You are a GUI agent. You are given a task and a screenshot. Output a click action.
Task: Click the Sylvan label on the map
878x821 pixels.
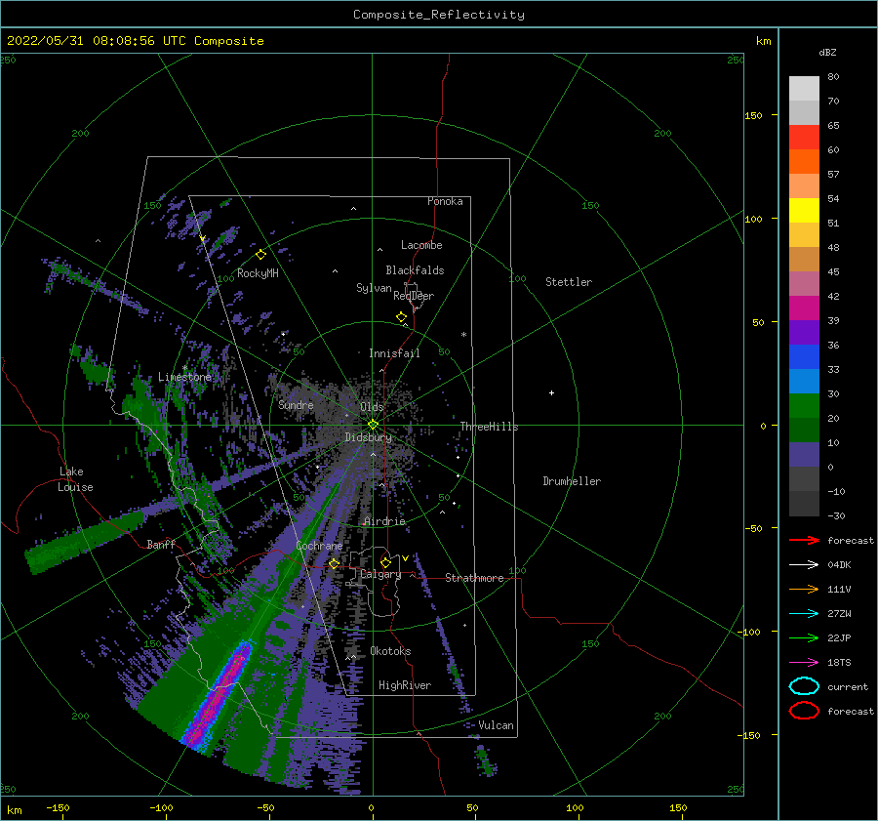(374, 288)
